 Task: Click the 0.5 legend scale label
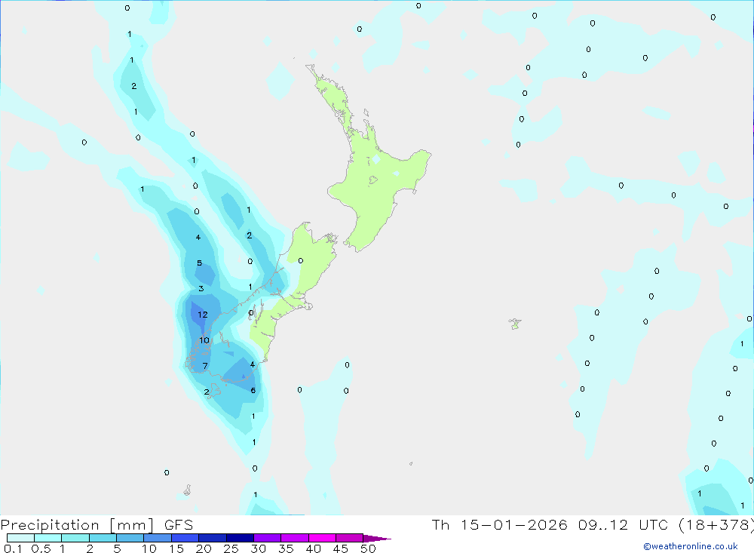pyautogui.click(x=41, y=548)
